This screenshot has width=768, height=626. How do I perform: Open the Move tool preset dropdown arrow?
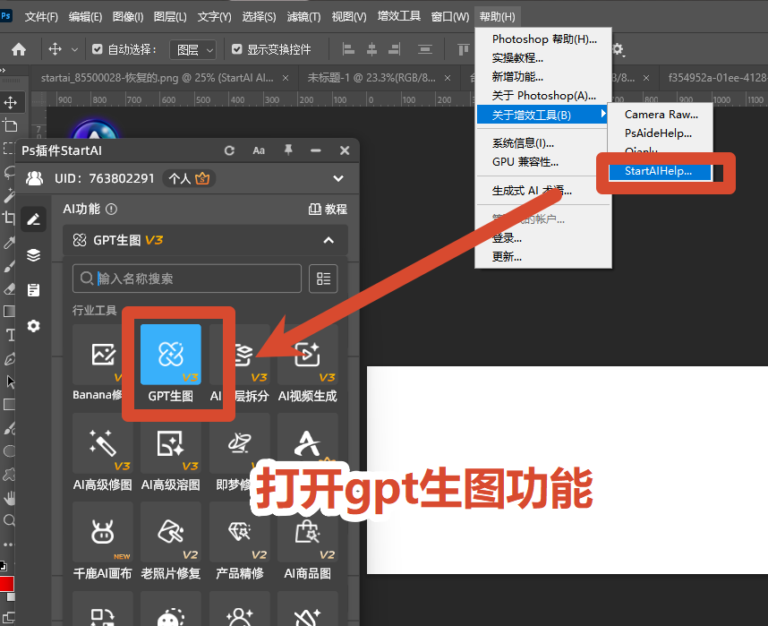[x=74, y=49]
